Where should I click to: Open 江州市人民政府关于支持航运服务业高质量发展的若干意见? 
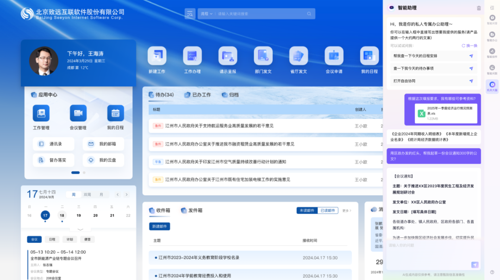point(219,126)
